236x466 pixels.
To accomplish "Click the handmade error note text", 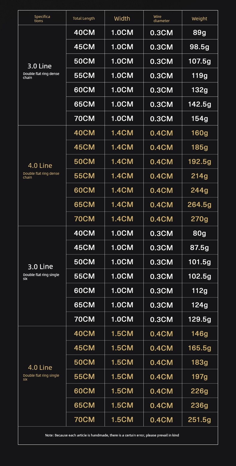I will pyautogui.click(x=112, y=435).
